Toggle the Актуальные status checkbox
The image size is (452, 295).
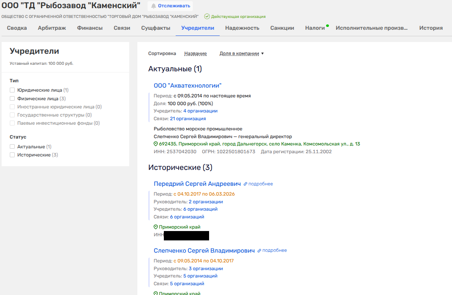click(12, 147)
